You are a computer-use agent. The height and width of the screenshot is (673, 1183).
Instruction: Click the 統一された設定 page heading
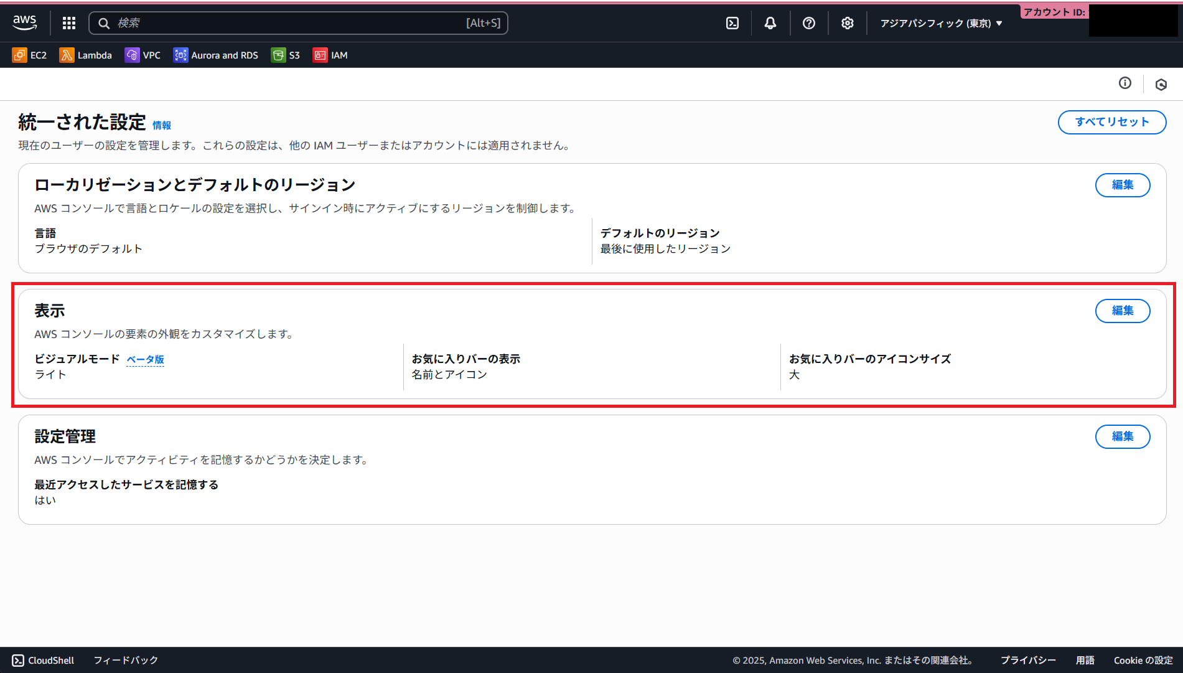(x=82, y=122)
